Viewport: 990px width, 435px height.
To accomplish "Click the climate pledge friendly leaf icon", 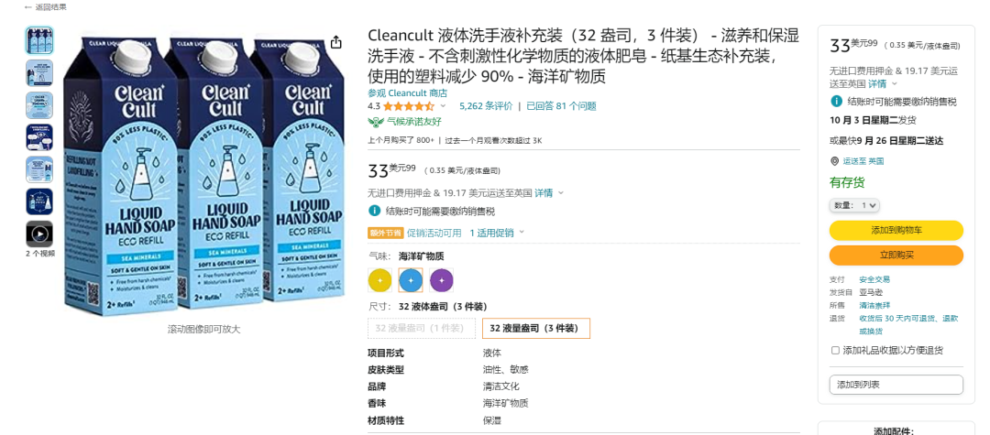I will click(x=376, y=121).
